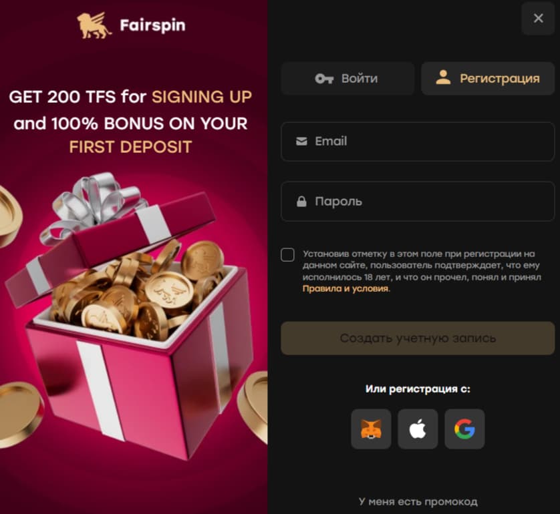This screenshot has height=514, width=560.
Task: Tick the age confirmation checkbox
Action: [x=287, y=255]
